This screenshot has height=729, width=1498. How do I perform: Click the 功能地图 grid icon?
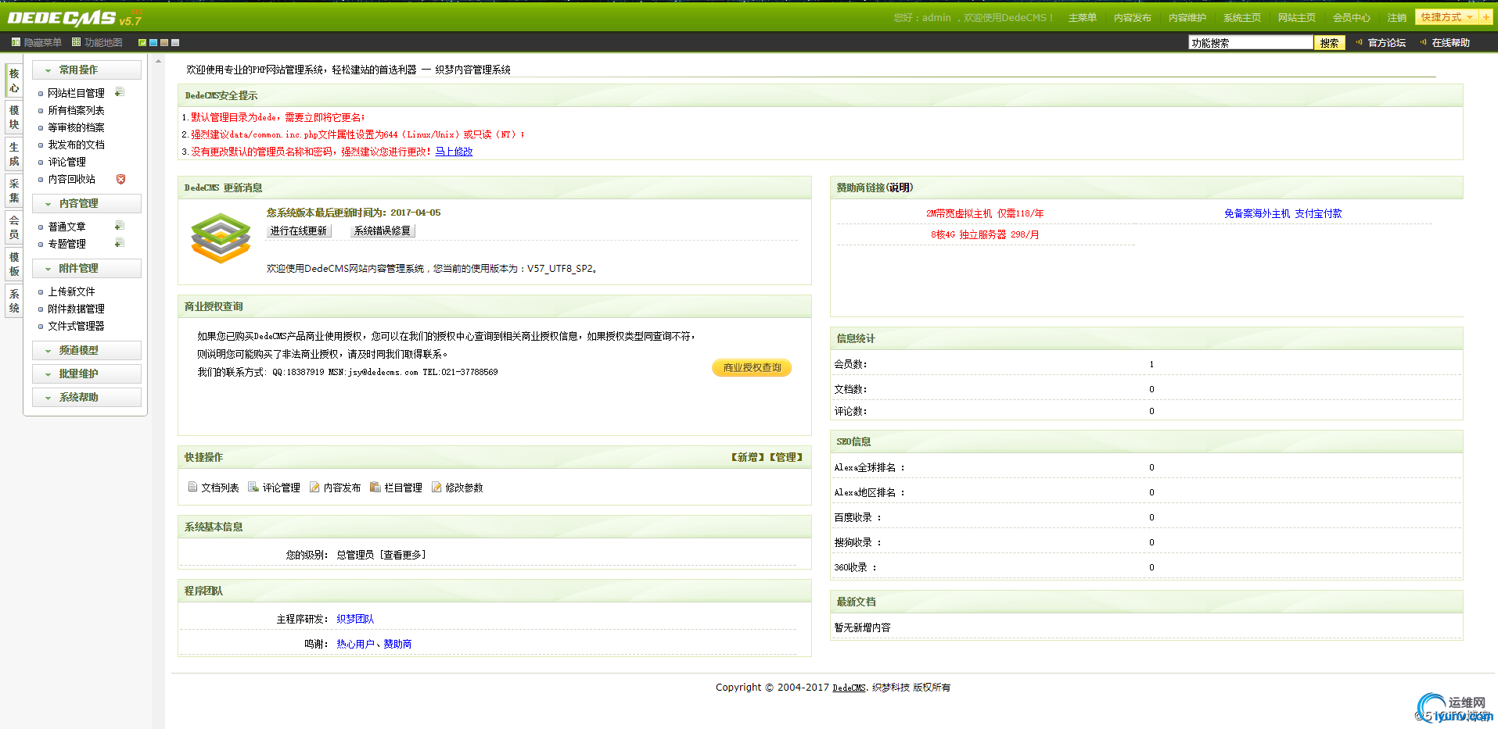(76, 42)
